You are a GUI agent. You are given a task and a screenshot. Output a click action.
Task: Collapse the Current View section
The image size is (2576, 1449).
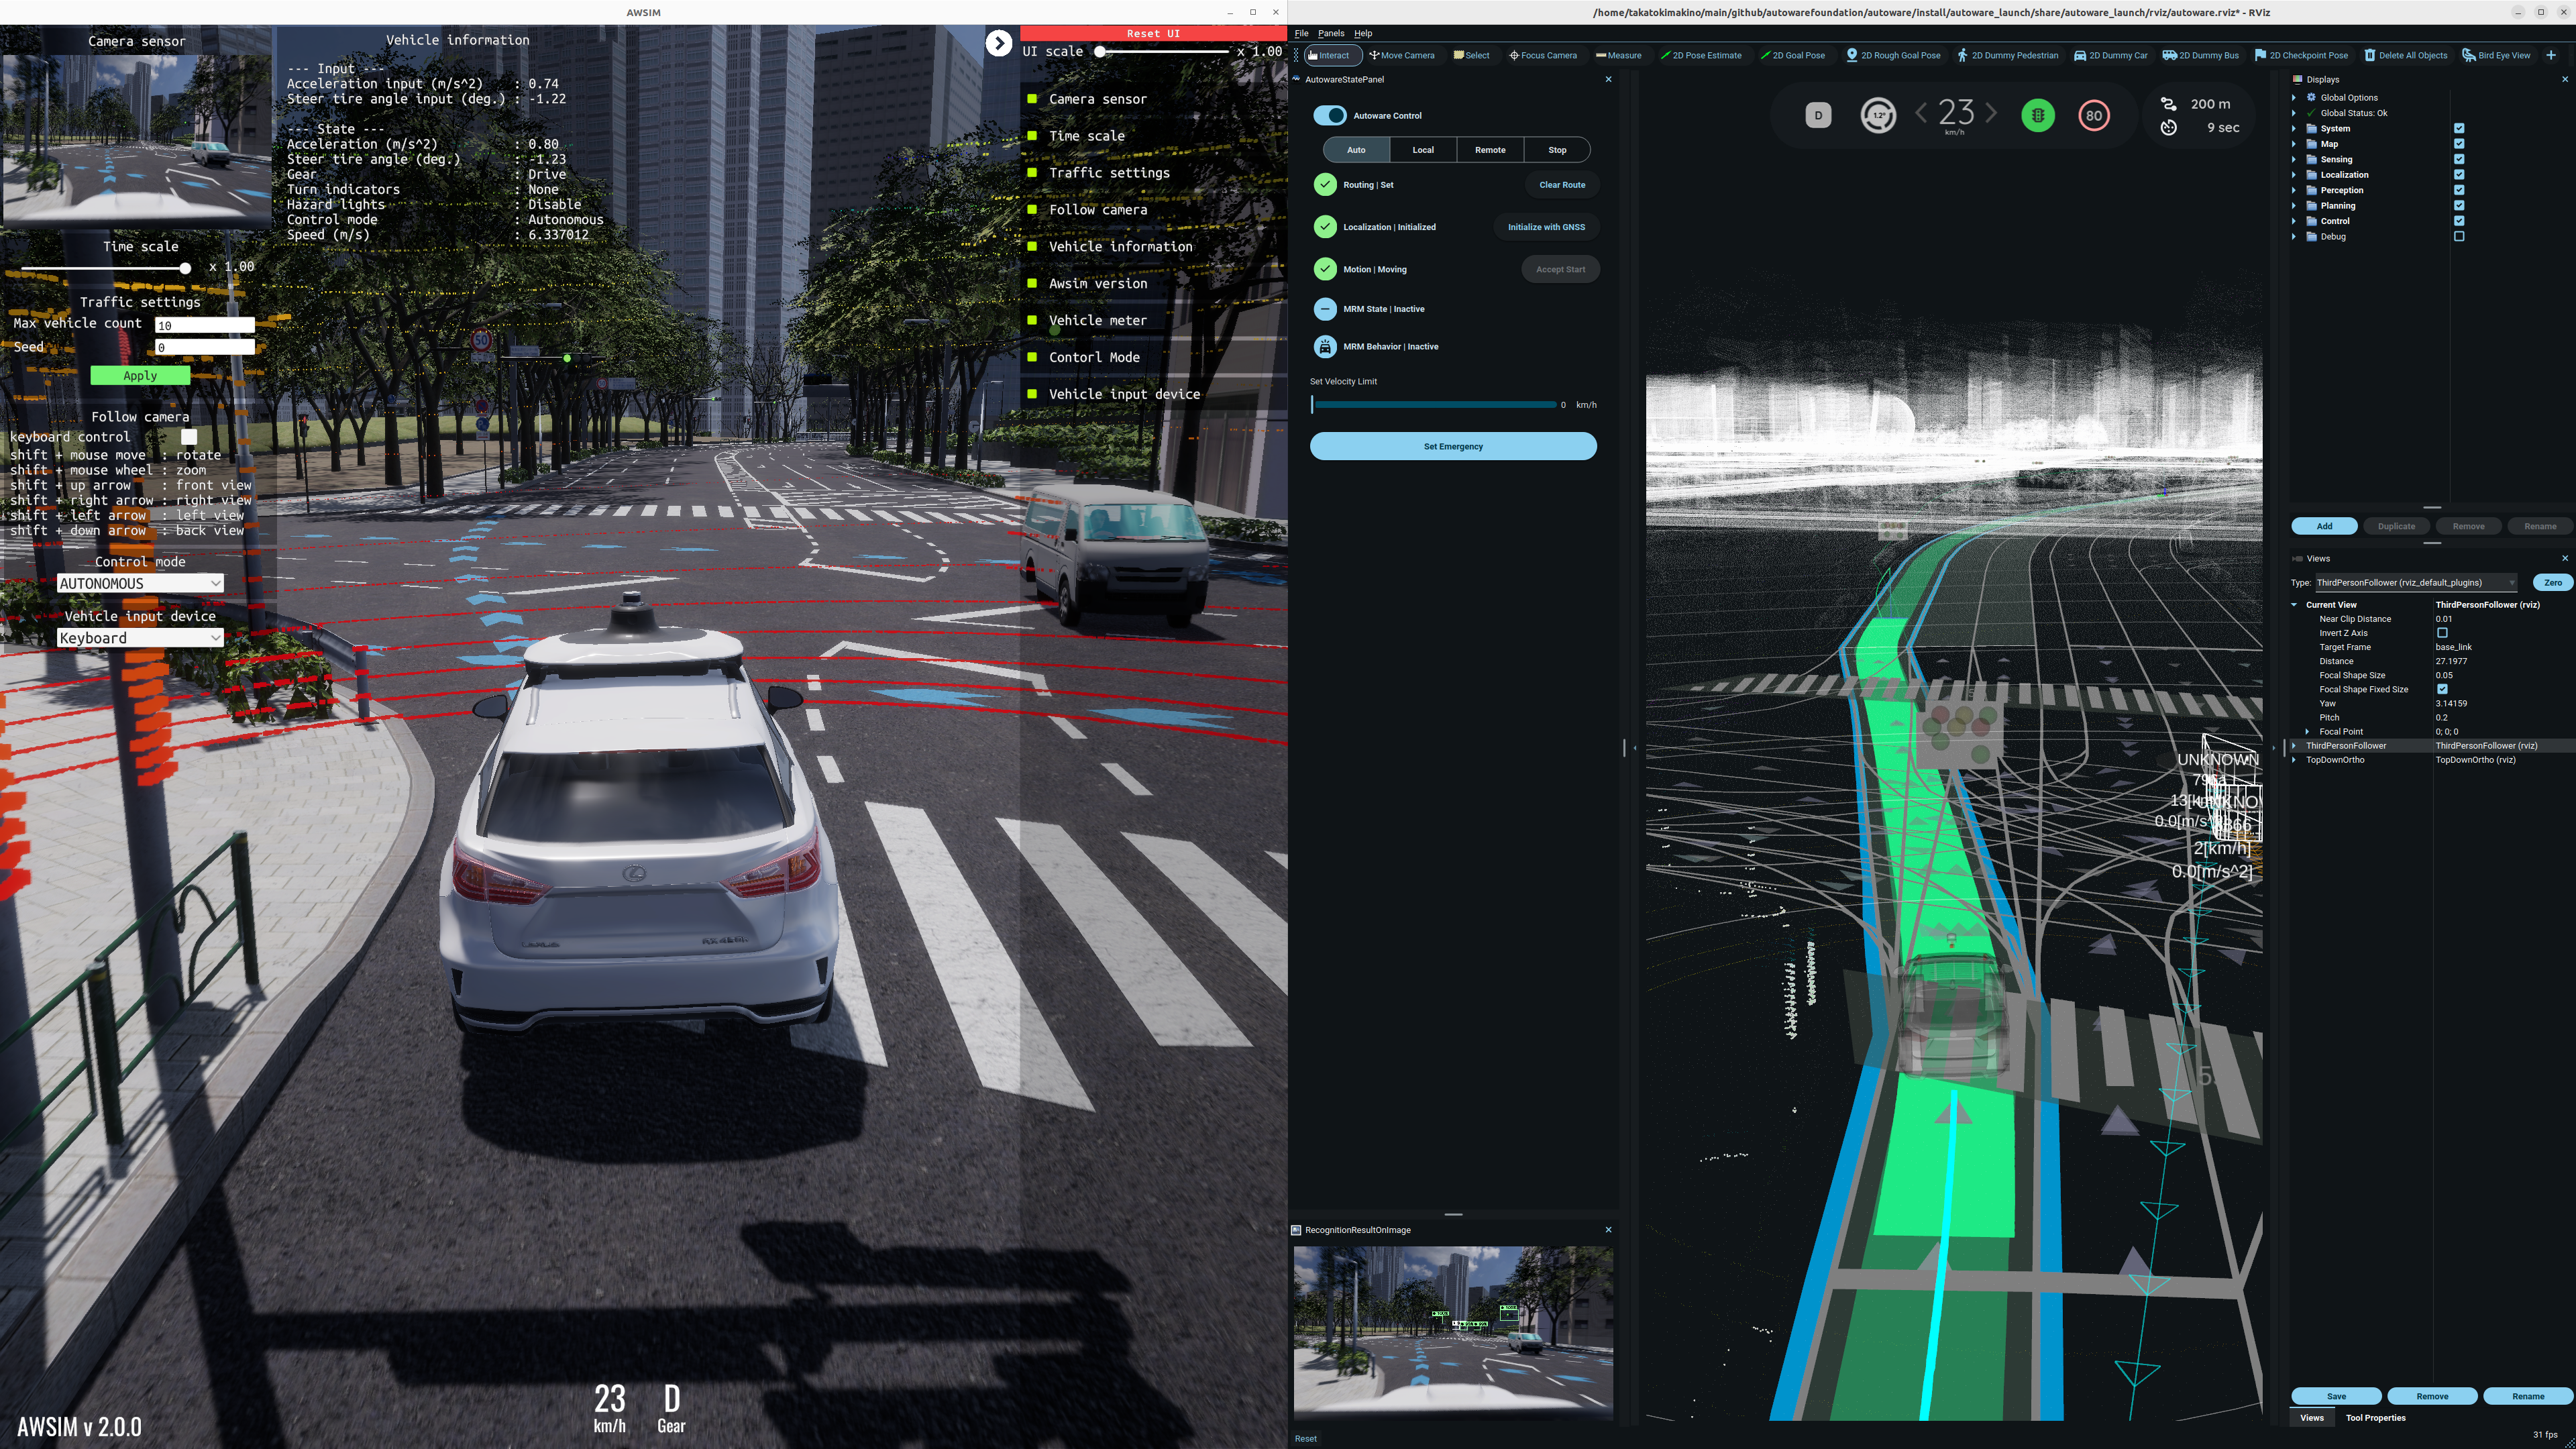(x=2294, y=605)
